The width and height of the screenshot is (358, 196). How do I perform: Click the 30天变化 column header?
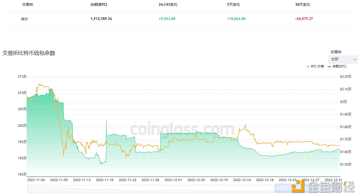(x=303, y=5)
